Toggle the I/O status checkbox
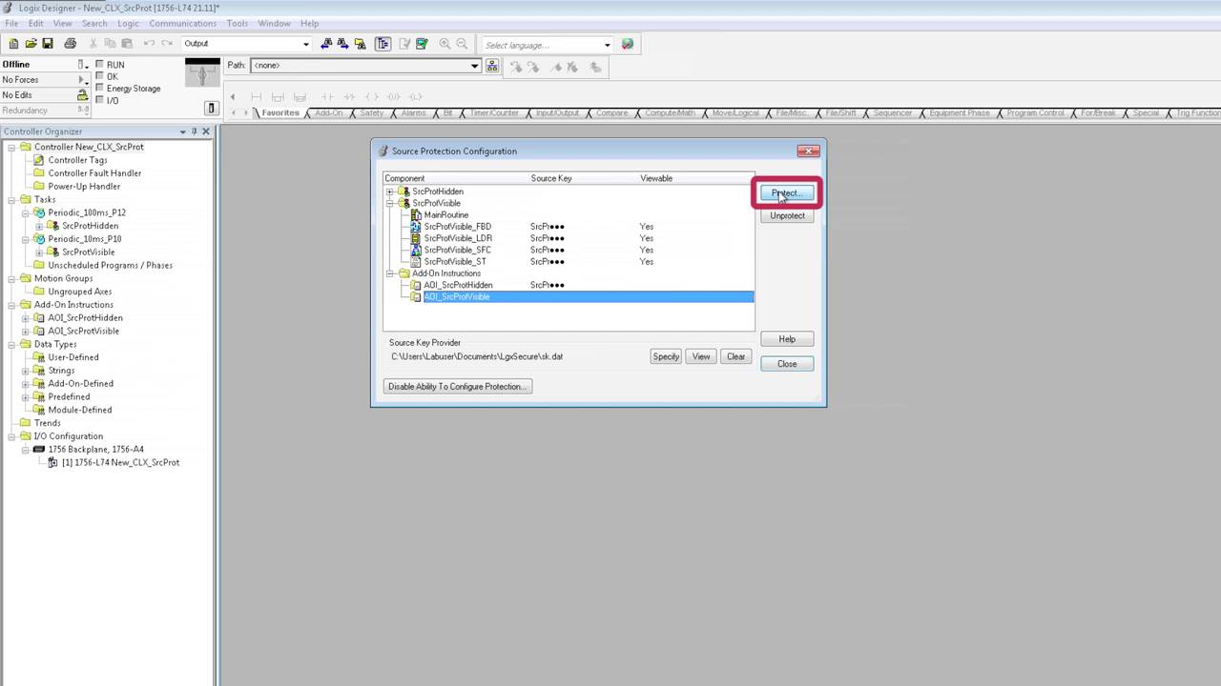The height and width of the screenshot is (686, 1221). (100, 100)
